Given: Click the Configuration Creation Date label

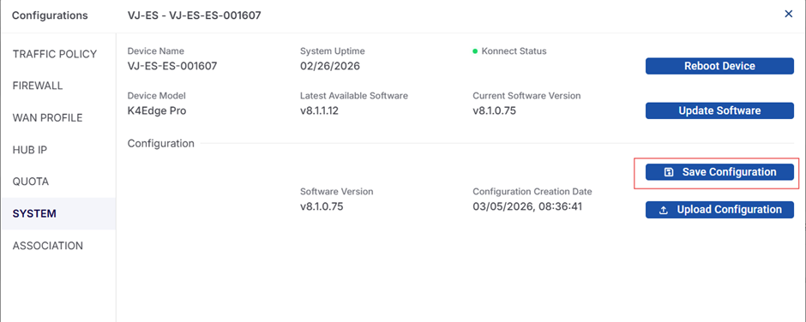Looking at the screenshot, I should [x=532, y=192].
